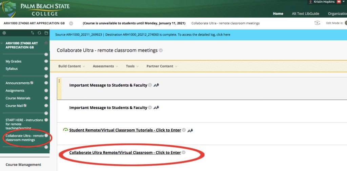
Task: Expand the Build Content dropdown
Action: (72, 66)
